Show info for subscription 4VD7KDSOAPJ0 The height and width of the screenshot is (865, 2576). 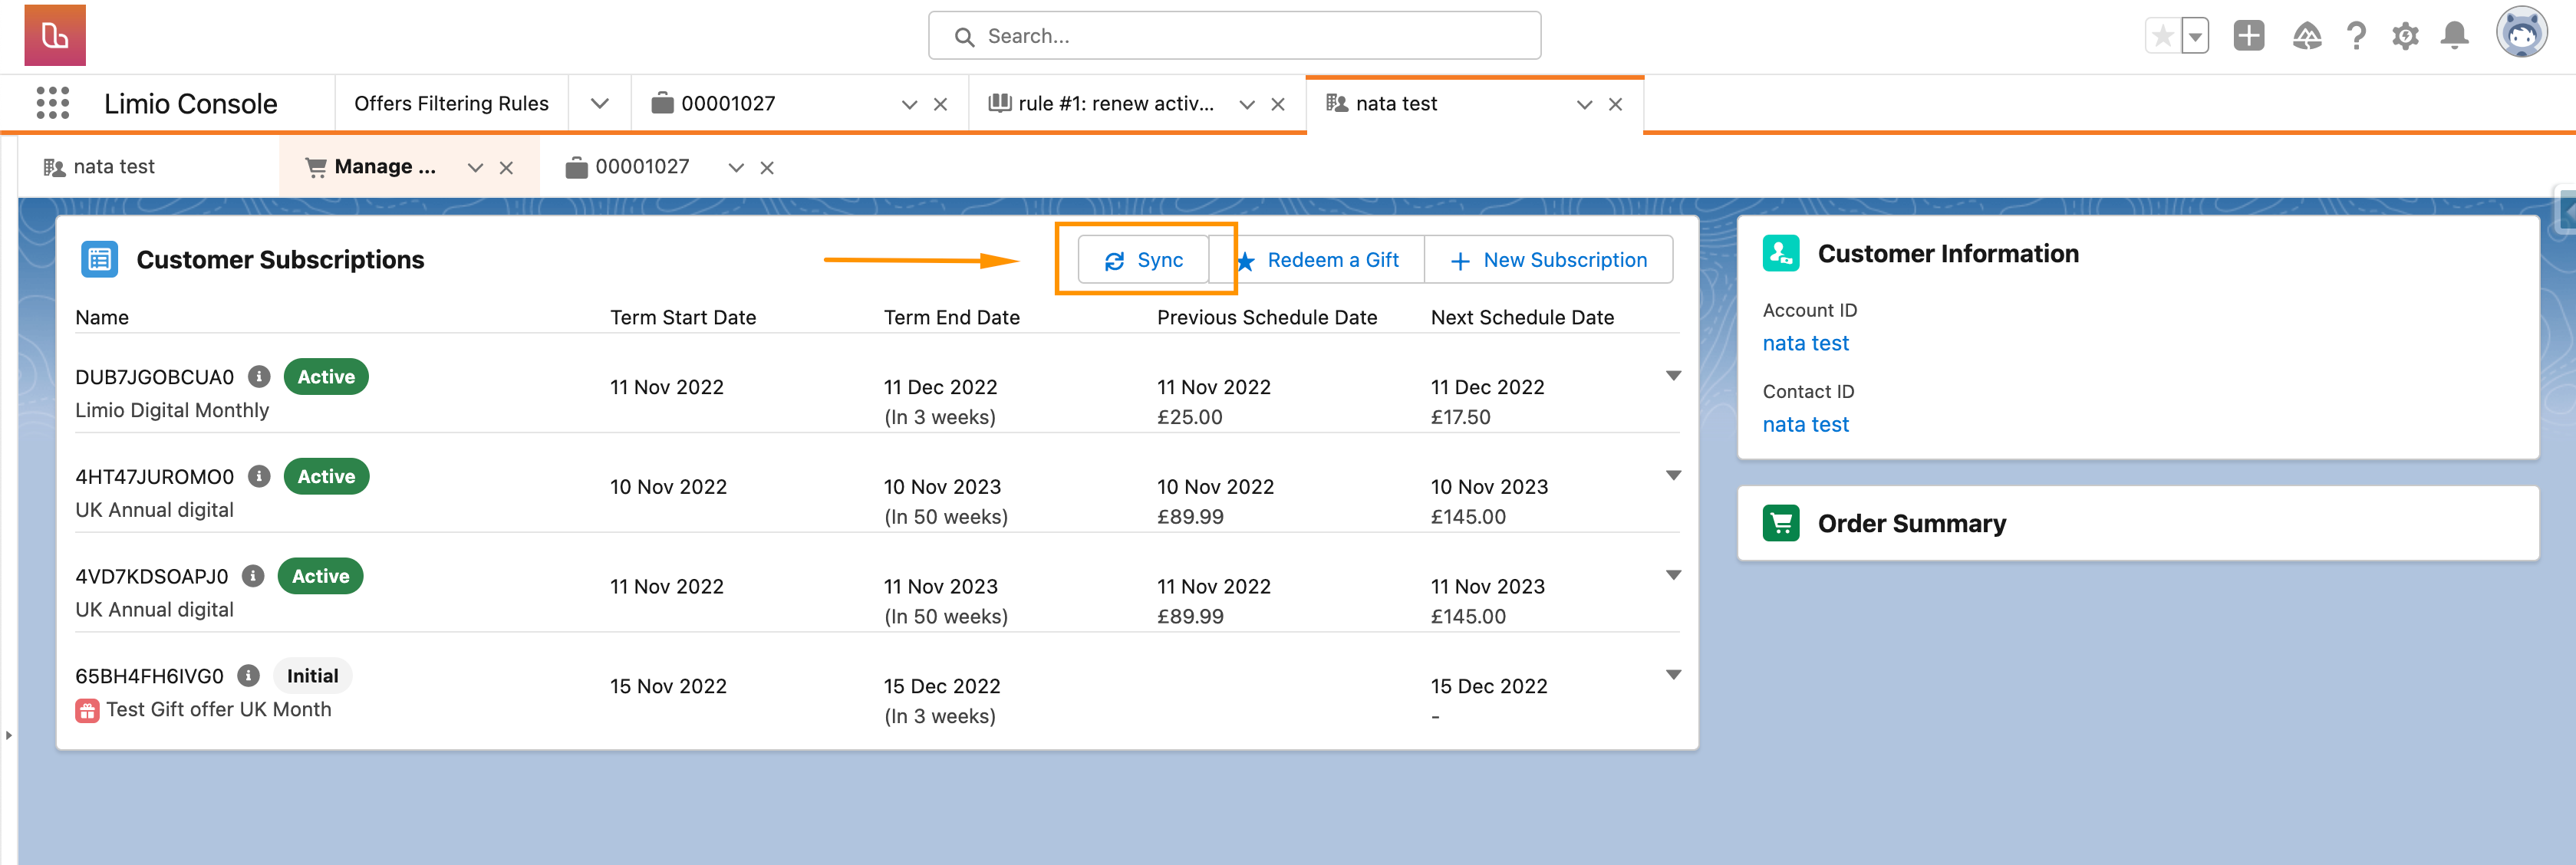[x=253, y=576]
